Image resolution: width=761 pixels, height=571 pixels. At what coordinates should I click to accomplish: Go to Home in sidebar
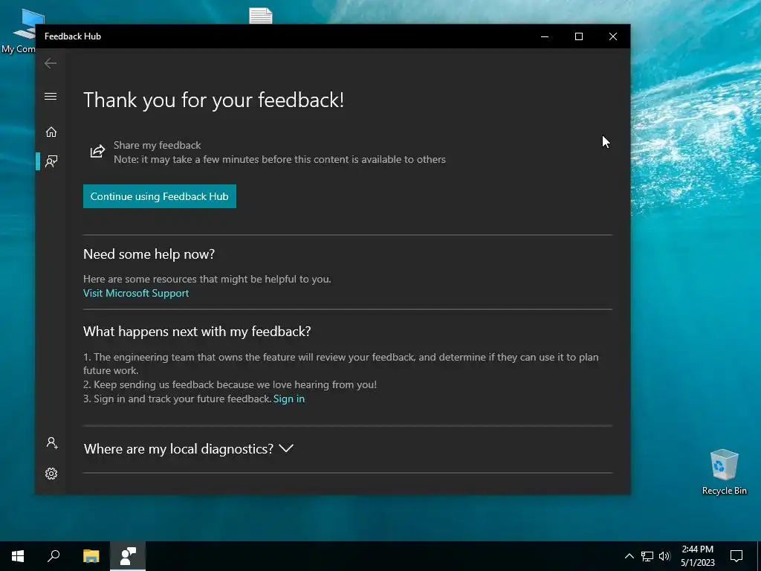[x=51, y=132]
